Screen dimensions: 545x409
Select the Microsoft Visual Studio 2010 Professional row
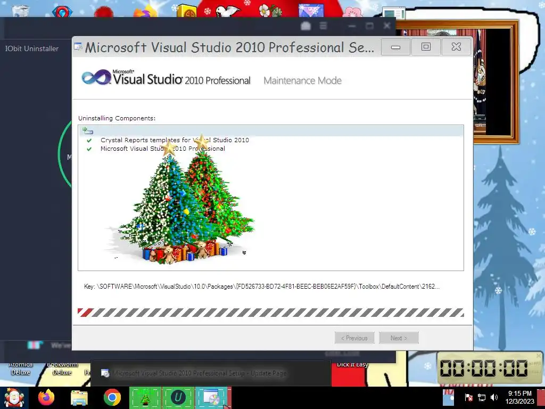tap(271, 149)
